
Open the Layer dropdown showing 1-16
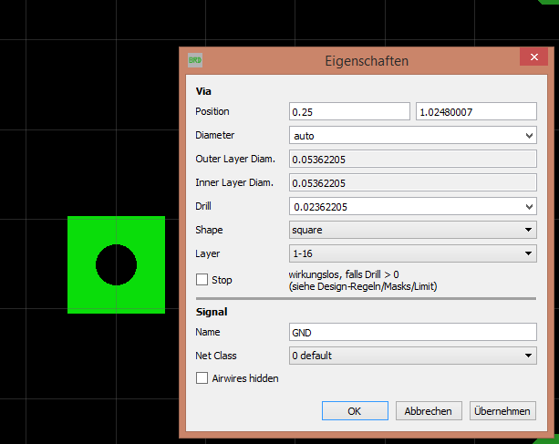[413, 253]
